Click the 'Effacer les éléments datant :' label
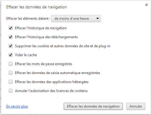151x115 pixels. click(x=28, y=19)
